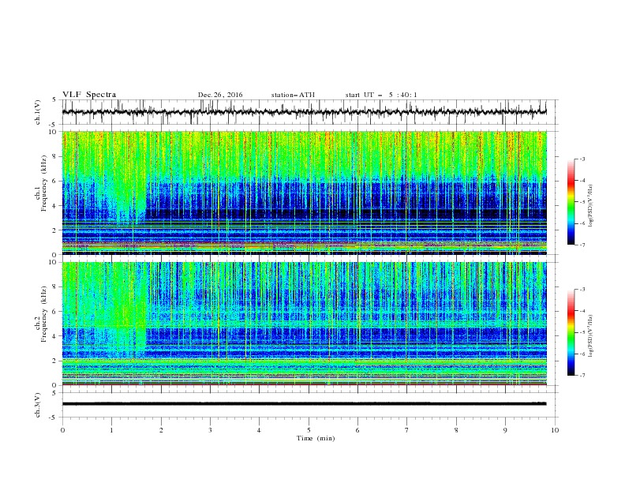Click the ch.2 spectrogram panel
The width and height of the screenshot is (625, 483).
click(304, 324)
